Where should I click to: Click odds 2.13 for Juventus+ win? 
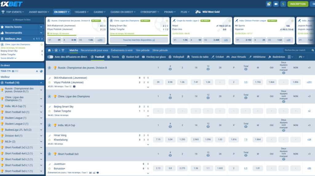(x=158, y=168)
